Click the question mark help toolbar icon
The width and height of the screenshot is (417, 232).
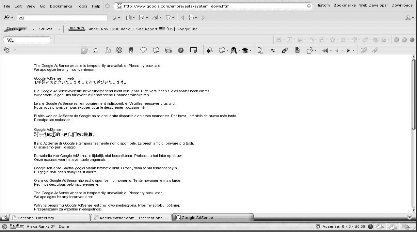pos(181,50)
